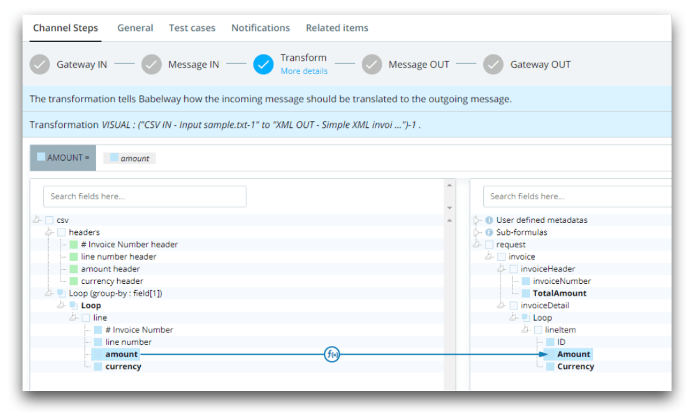This screenshot has height=417, width=691.
Task: Click the Message IN step checkmark icon
Action: pyautogui.click(x=151, y=65)
